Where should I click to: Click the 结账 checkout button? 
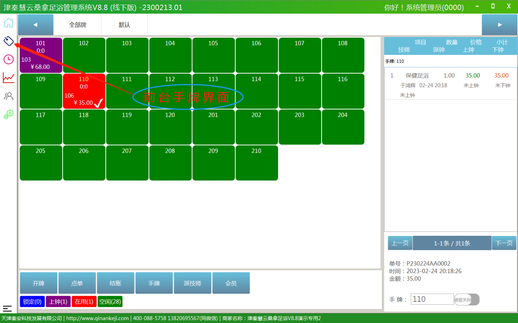pyautogui.click(x=115, y=283)
